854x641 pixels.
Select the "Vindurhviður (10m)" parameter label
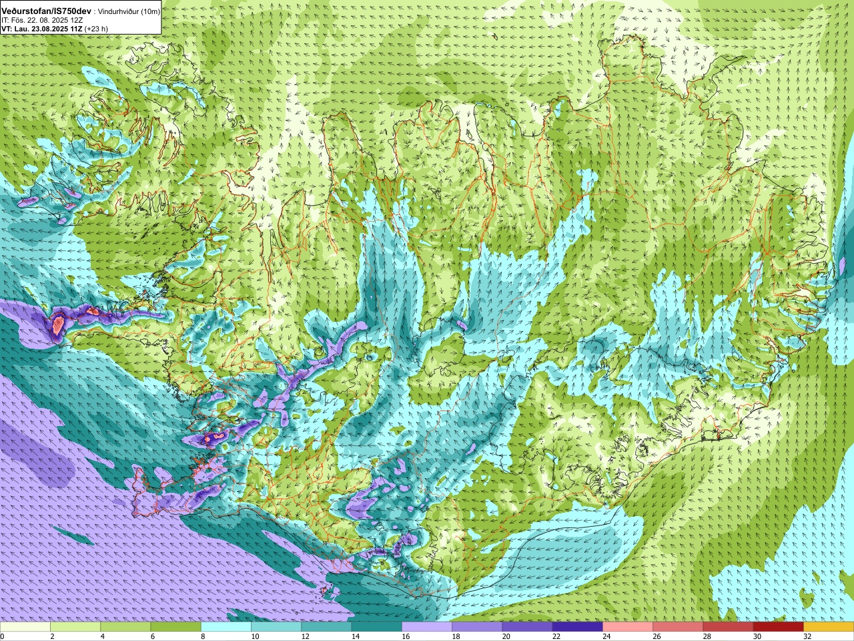point(129,12)
